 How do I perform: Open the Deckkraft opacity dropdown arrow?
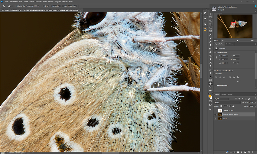pos(255,102)
